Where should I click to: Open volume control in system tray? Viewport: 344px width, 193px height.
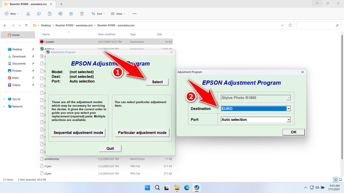click(317, 188)
